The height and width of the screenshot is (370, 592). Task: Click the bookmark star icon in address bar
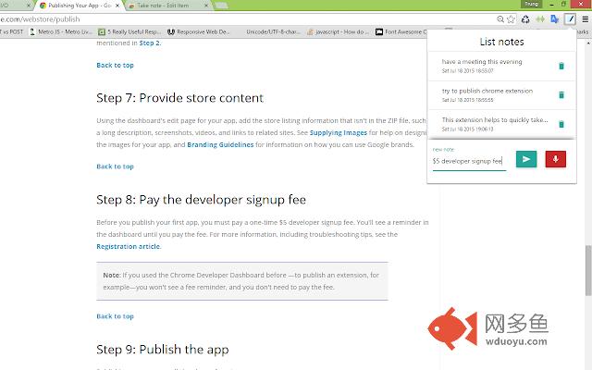[x=510, y=18]
